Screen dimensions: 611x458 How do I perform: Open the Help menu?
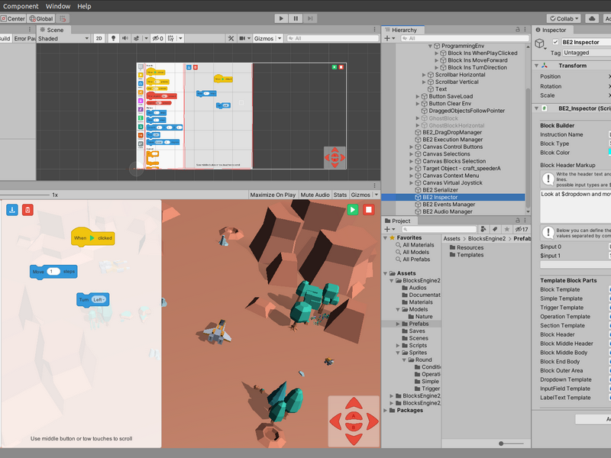(x=84, y=6)
